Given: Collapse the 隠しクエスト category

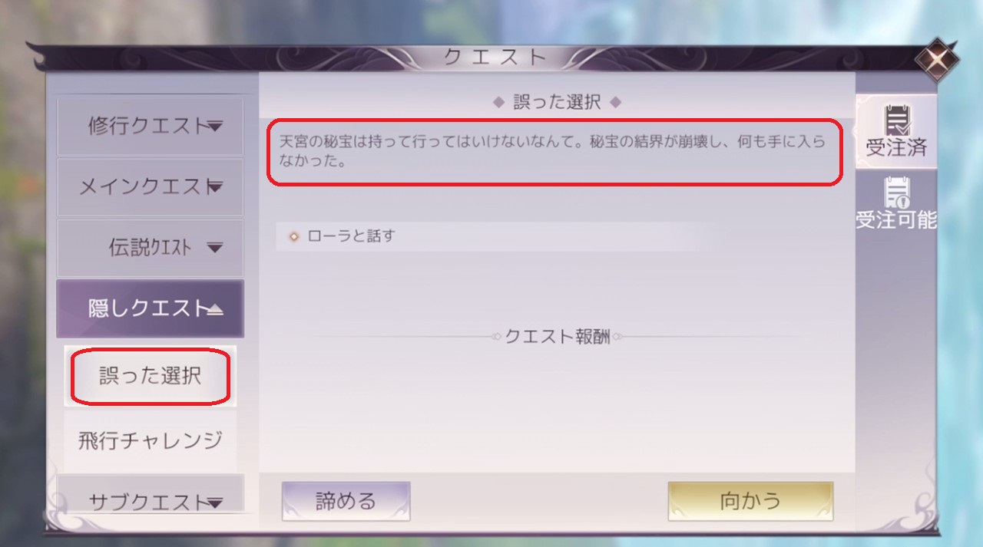Looking at the screenshot, I should pos(150,308).
